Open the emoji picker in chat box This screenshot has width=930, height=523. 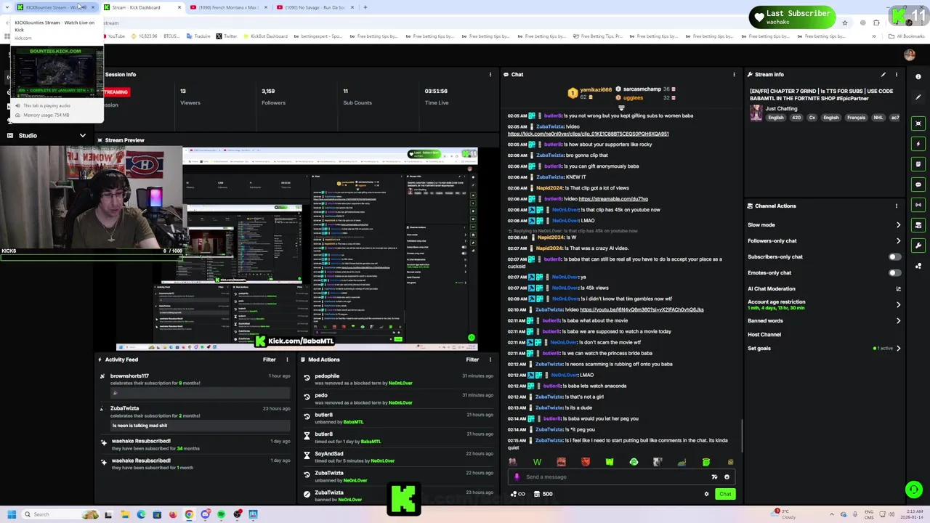tap(727, 477)
